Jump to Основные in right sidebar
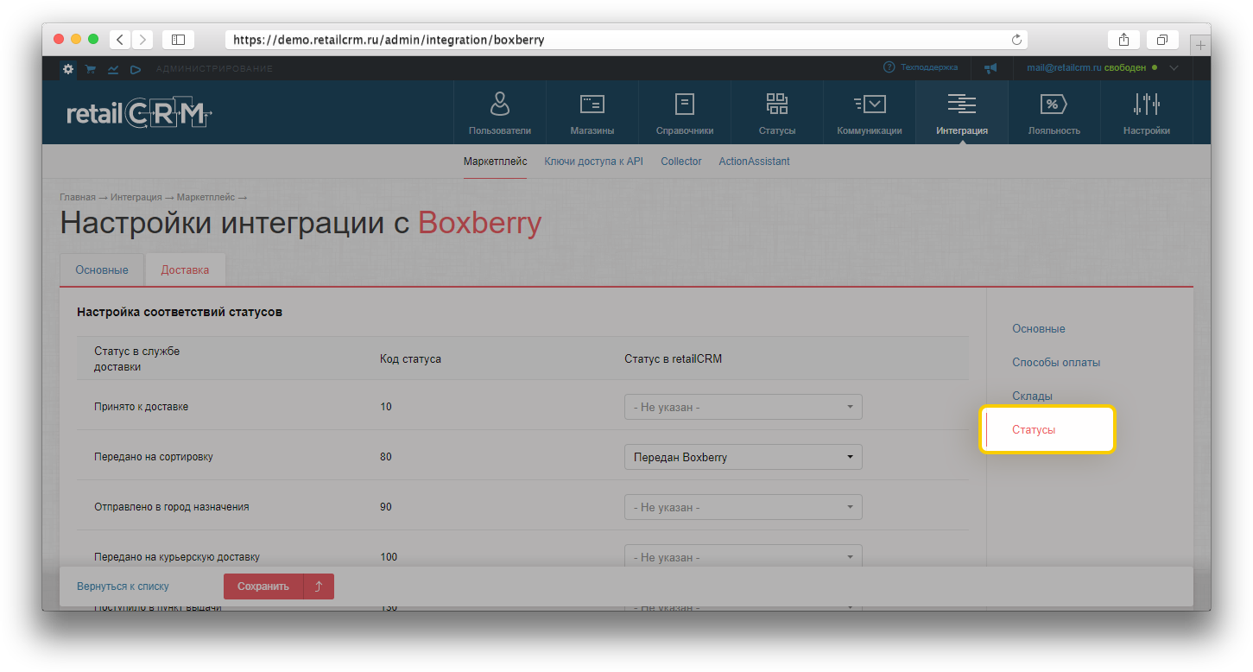 coord(1039,329)
